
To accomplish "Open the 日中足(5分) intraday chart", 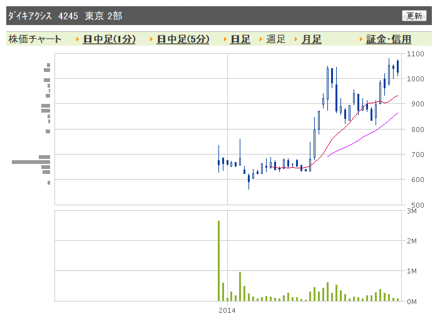I will (183, 39).
